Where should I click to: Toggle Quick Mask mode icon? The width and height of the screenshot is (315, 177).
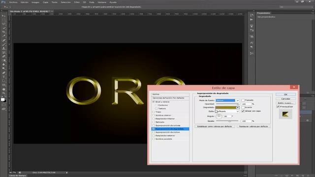[3, 105]
